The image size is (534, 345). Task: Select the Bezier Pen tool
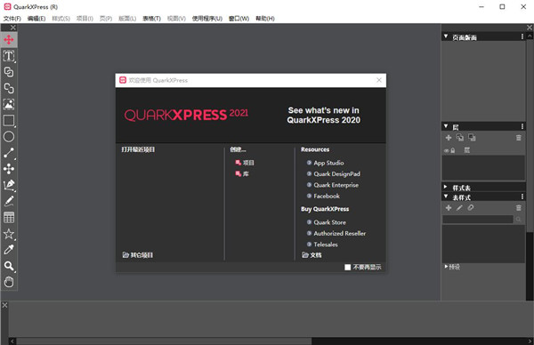(x=9, y=185)
